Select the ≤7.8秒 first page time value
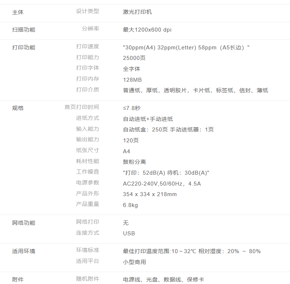Viewport: 290px width, 284px height. [x=132, y=108]
